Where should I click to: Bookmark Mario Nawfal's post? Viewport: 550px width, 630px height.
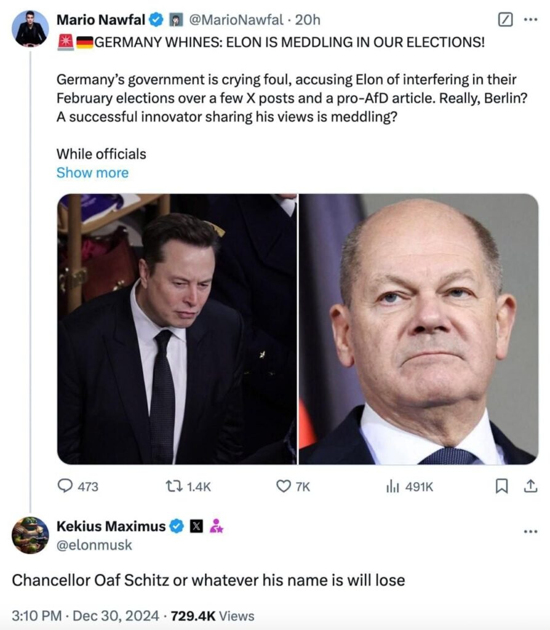(x=502, y=486)
